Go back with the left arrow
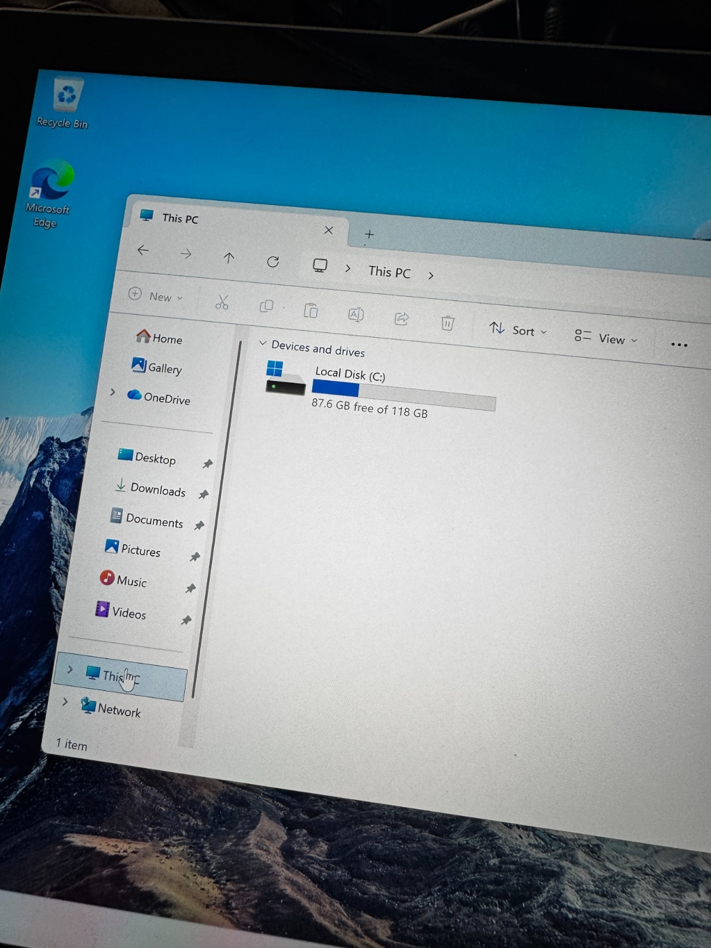The width and height of the screenshot is (711, 948). (x=143, y=250)
